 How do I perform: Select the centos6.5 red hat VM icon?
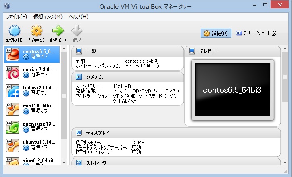click(13, 55)
